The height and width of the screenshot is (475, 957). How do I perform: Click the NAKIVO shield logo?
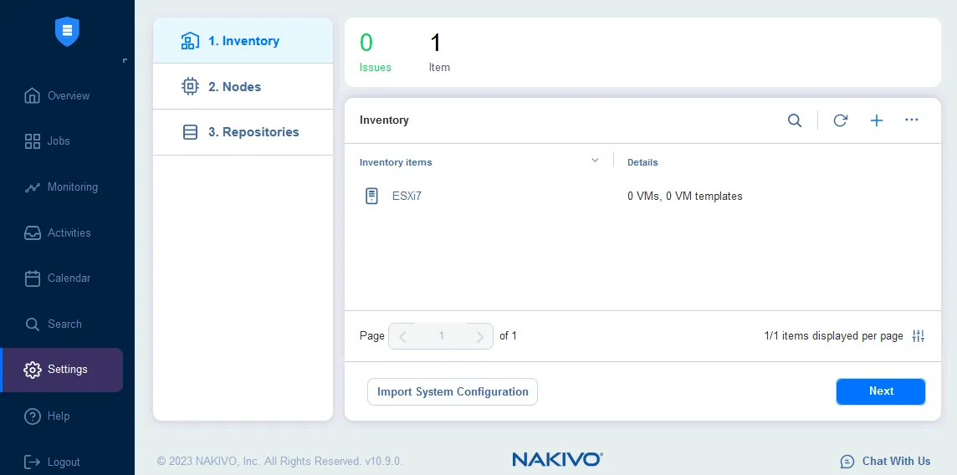coord(67,32)
